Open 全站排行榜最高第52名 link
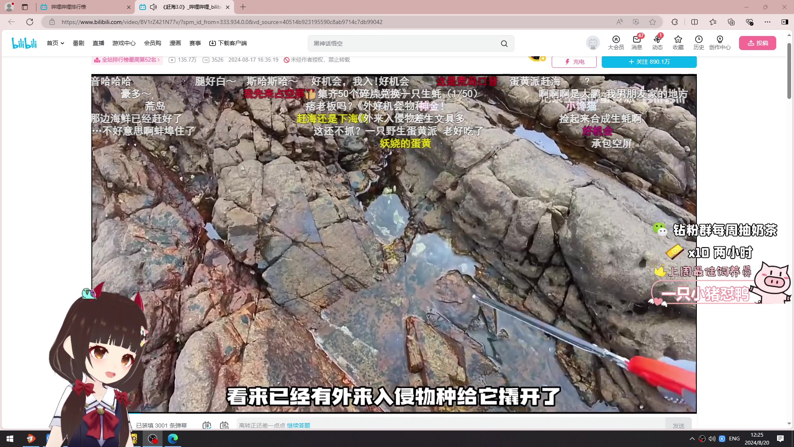Screen dimensions: 794x447 pos(127,60)
